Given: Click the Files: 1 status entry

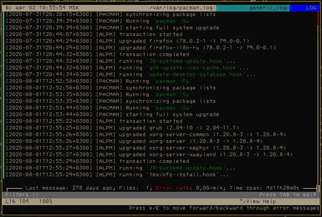Looking at the screenshot, I should pyautogui.click(x=136, y=188).
